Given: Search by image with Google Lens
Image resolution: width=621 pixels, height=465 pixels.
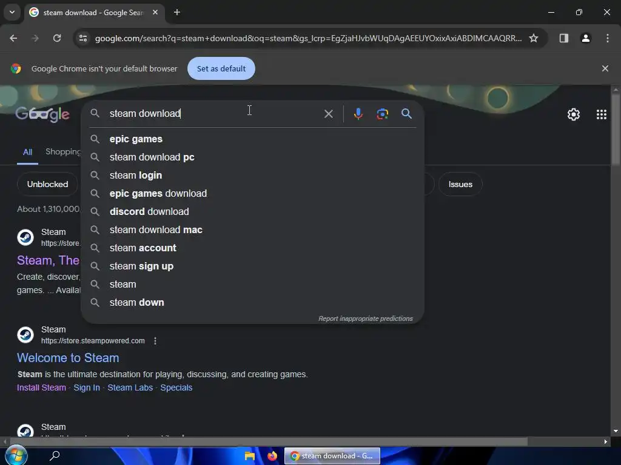Looking at the screenshot, I should [382, 114].
